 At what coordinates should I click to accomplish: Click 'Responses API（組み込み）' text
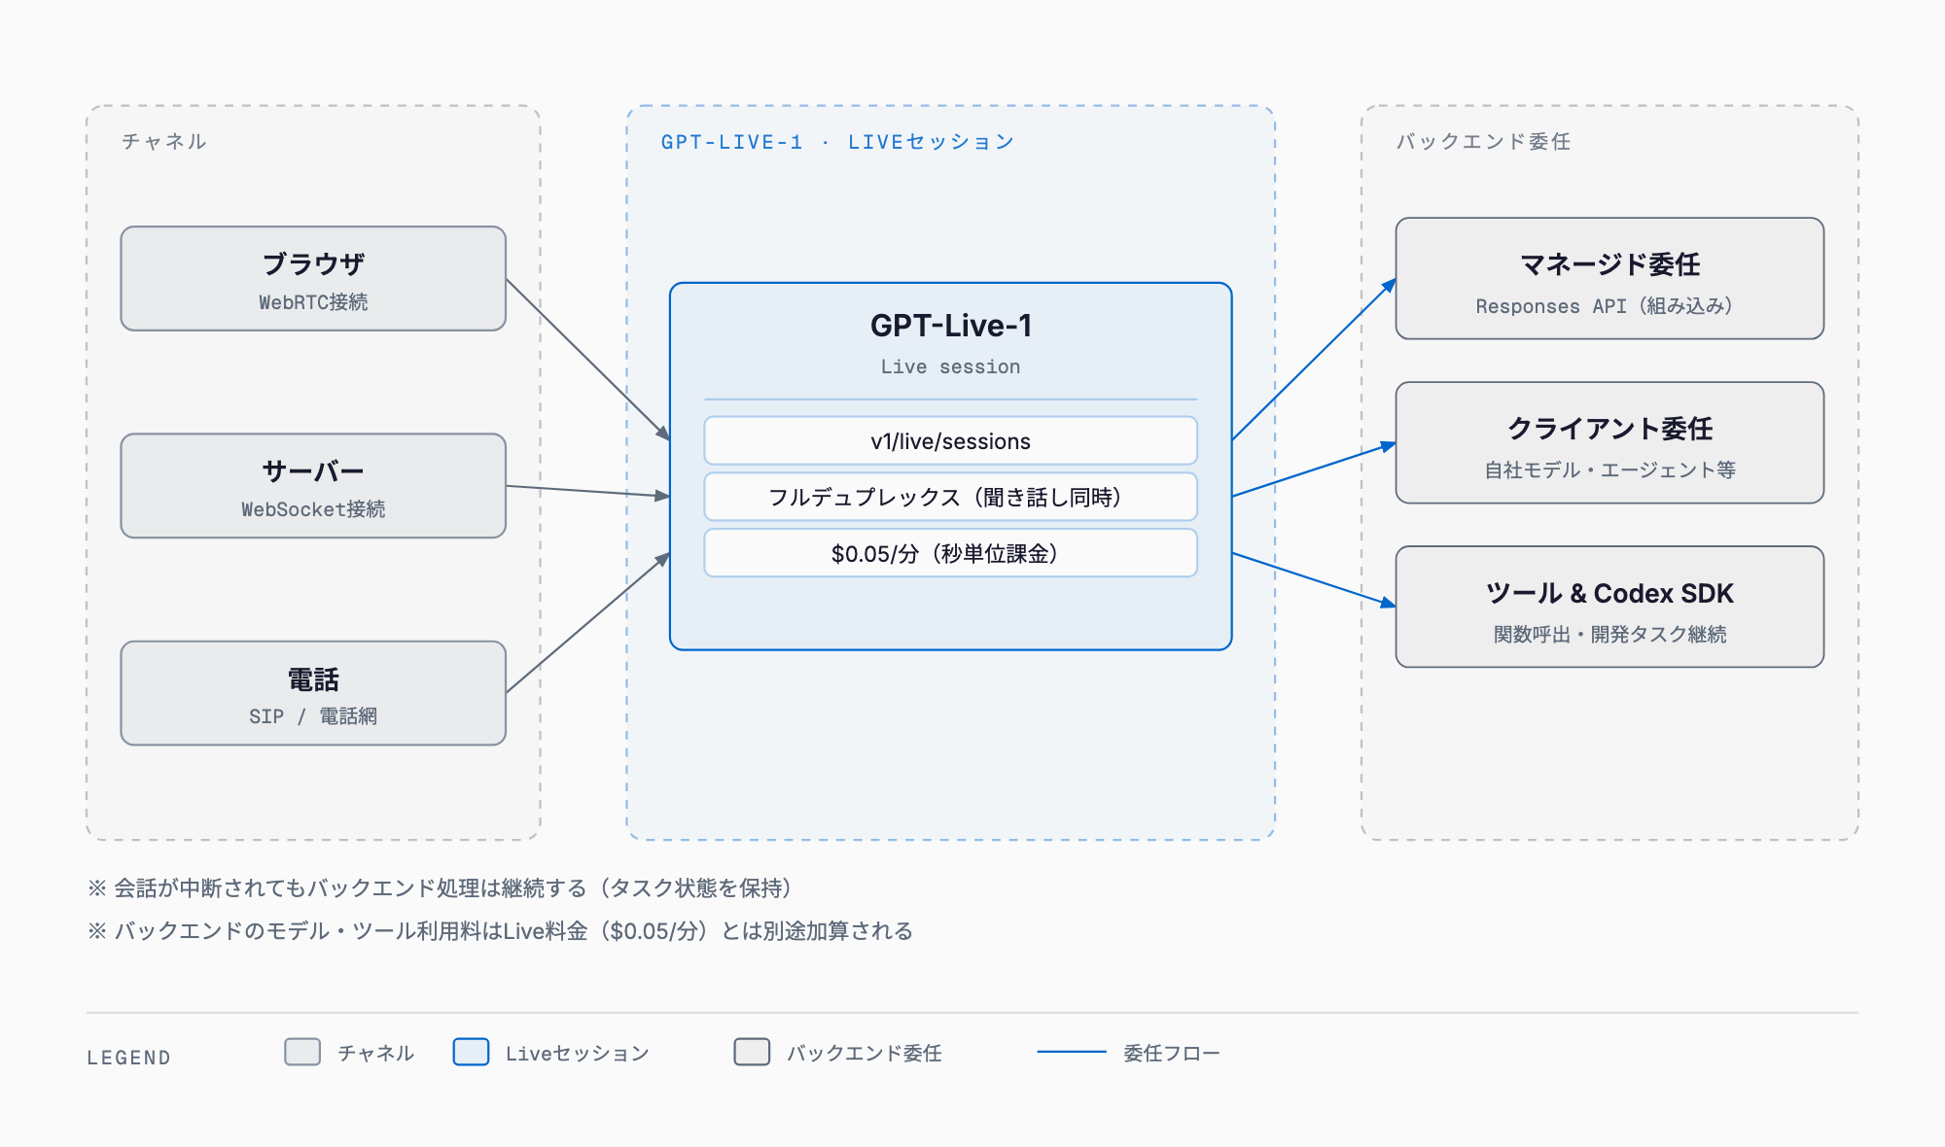[x=1605, y=306]
